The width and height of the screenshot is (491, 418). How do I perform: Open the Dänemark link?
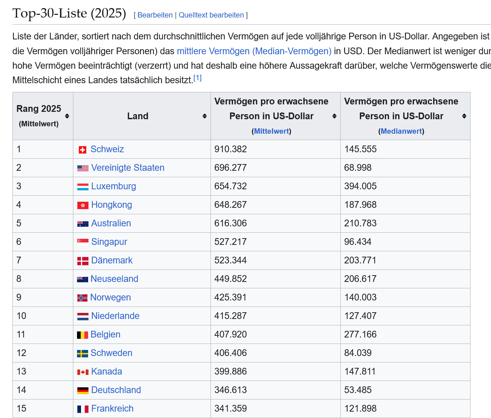(112, 260)
